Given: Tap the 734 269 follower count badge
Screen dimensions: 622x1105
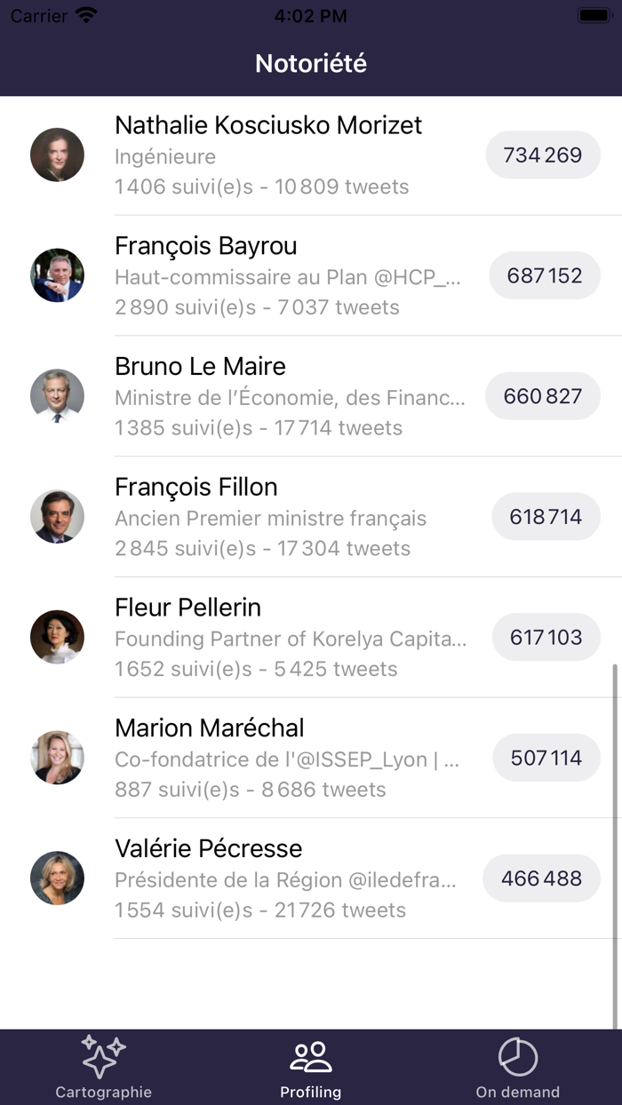Looking at the screenshot, I should coord(543,155).
